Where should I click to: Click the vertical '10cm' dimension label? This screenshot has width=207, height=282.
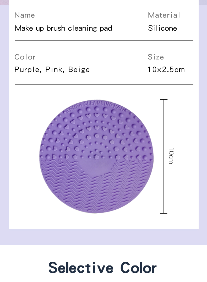coord(171,156)
